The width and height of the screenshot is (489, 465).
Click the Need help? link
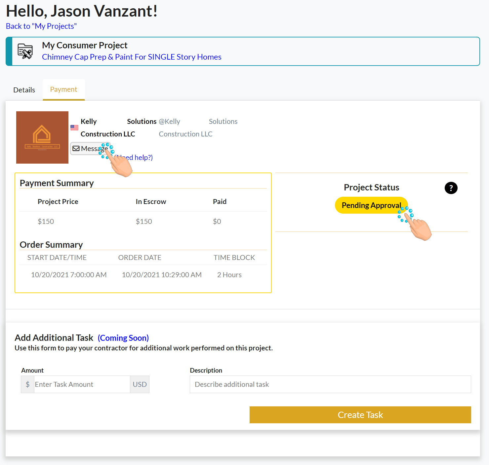click(x=133, y=157)
